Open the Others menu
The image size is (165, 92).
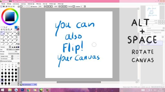60,4
